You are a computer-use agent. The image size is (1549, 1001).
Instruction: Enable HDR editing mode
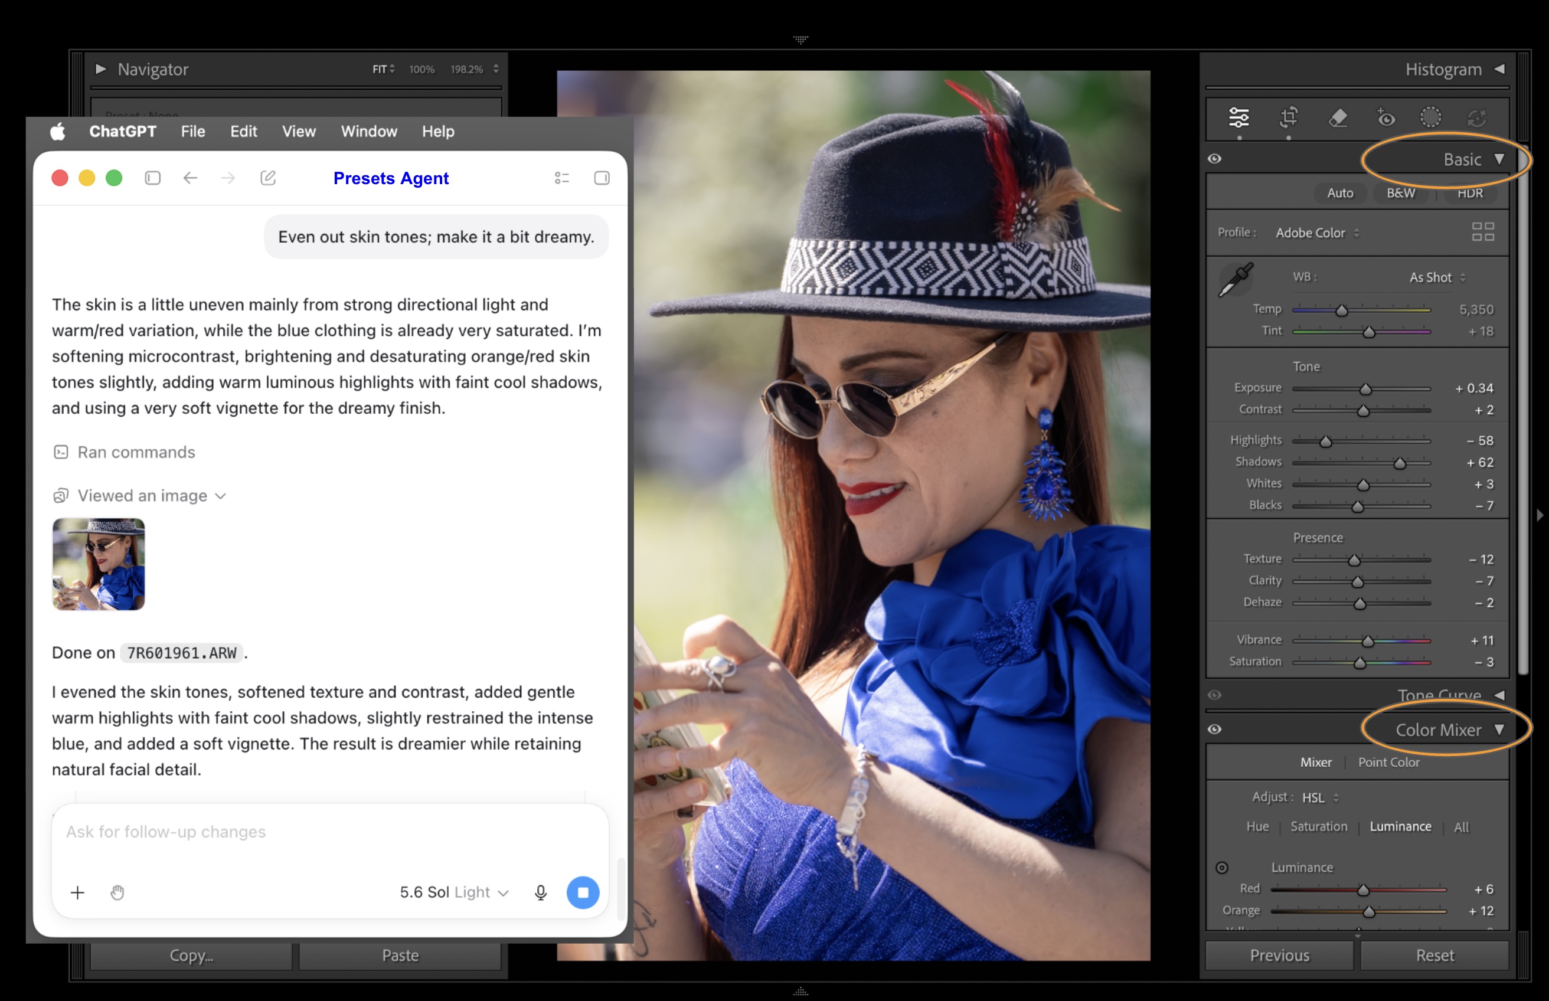pos(1470,193)
